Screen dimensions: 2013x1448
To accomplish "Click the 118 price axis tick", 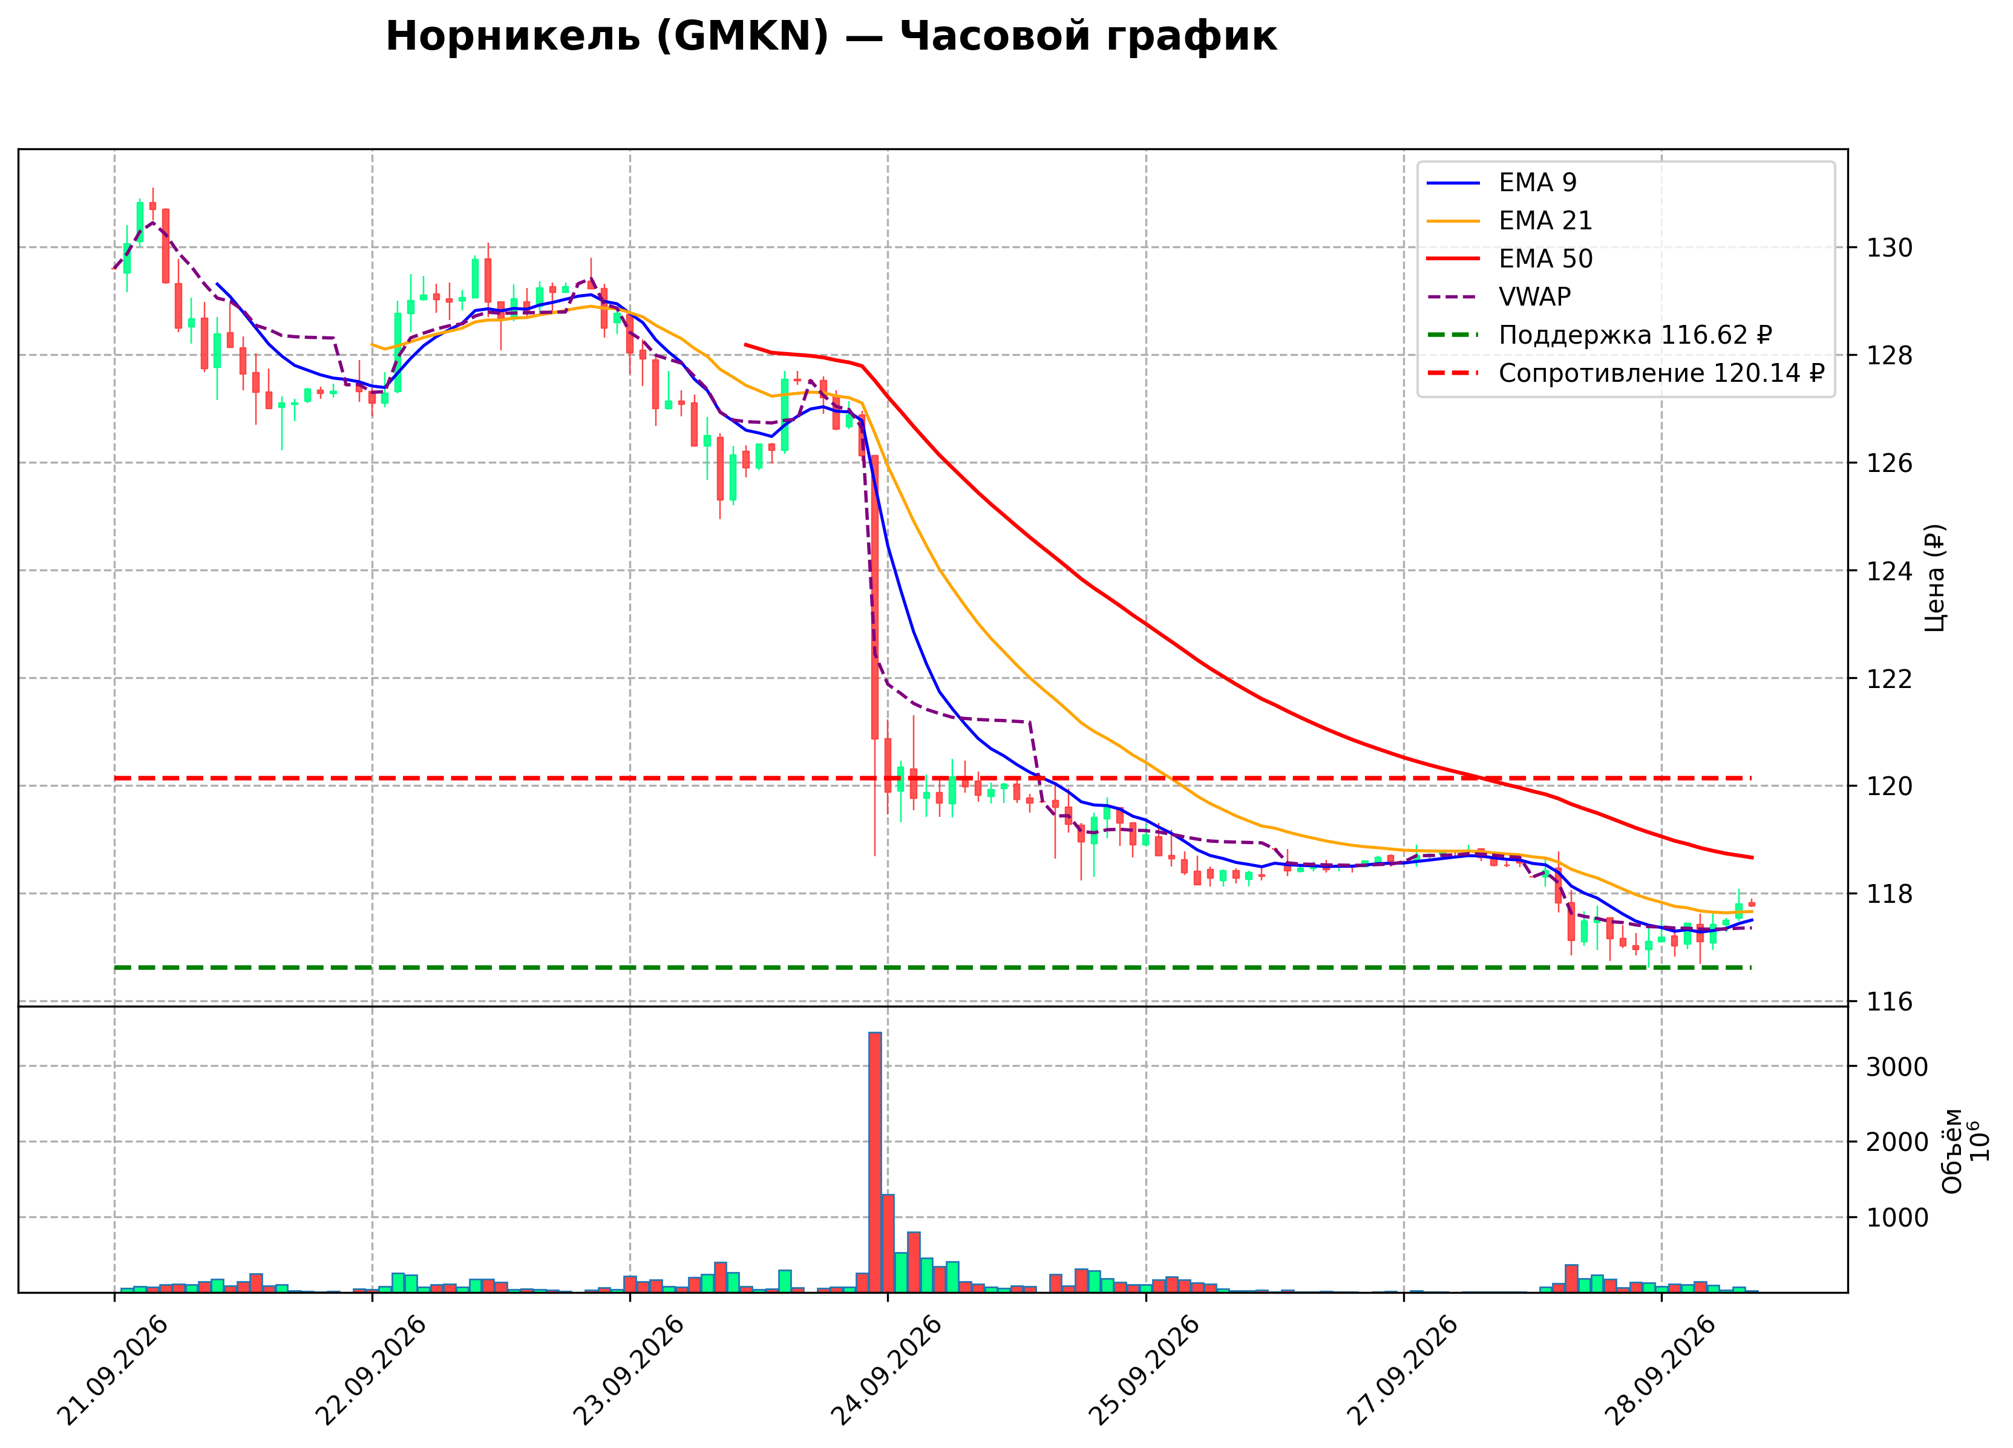I will 1889,894.
